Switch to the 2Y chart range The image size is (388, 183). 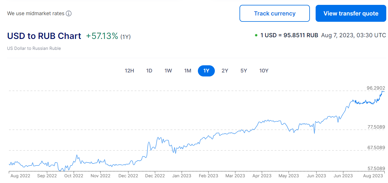pos(225,71)
